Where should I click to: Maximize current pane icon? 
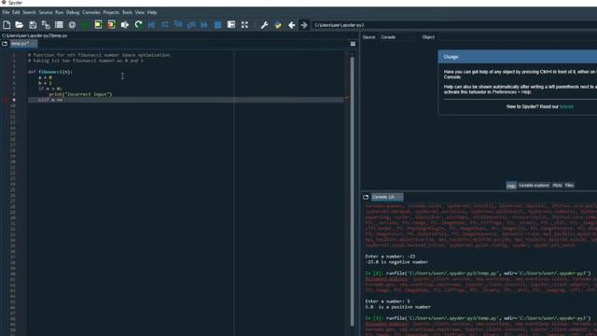[231, 25]
